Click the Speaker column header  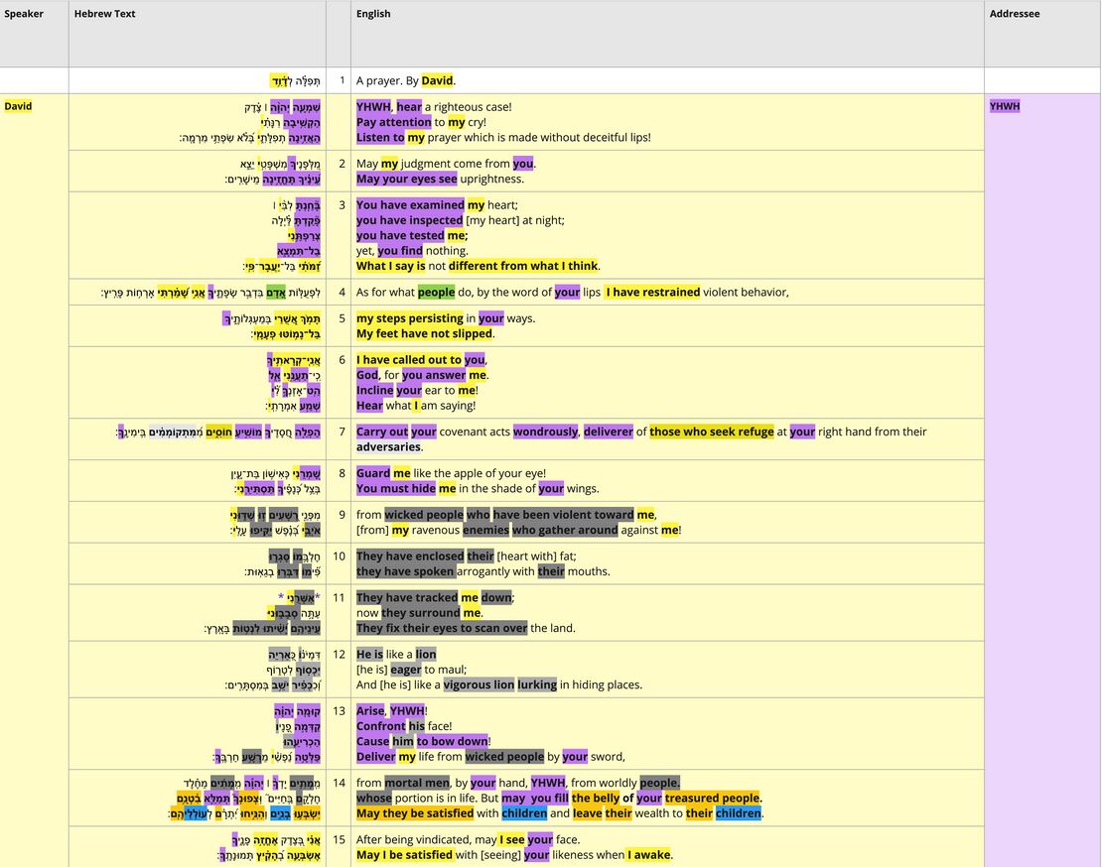tap(22, 14)
